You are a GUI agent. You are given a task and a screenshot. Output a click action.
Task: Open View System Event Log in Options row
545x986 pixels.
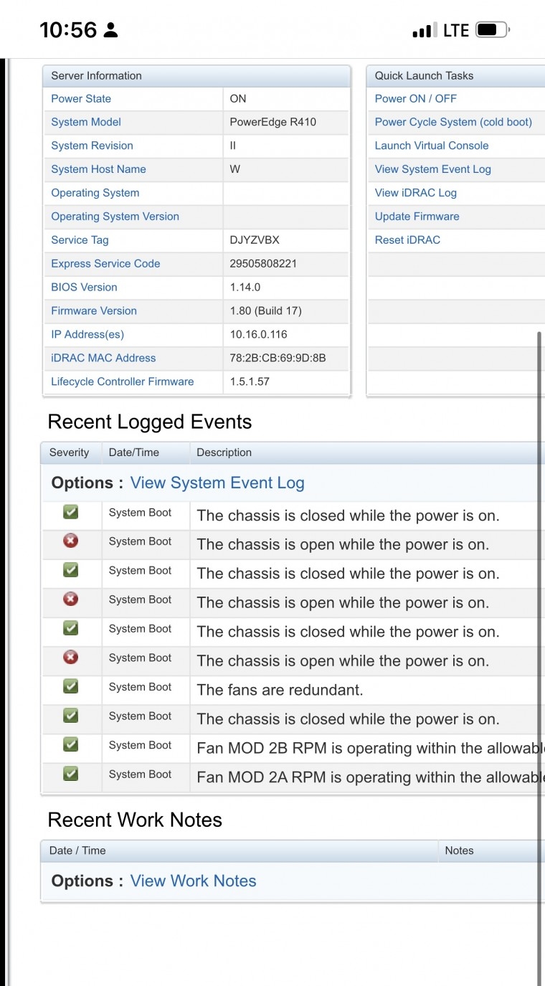(x=217, y=483)
